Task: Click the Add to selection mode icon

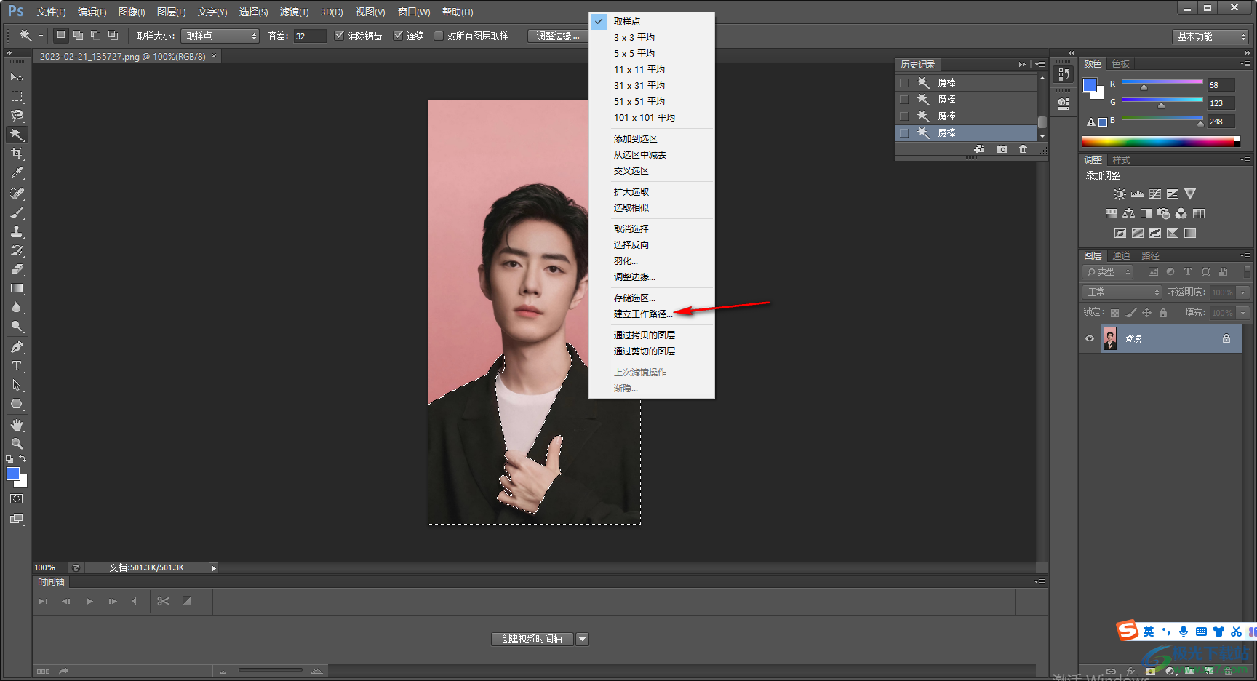Action: click(x=78, y=35)
